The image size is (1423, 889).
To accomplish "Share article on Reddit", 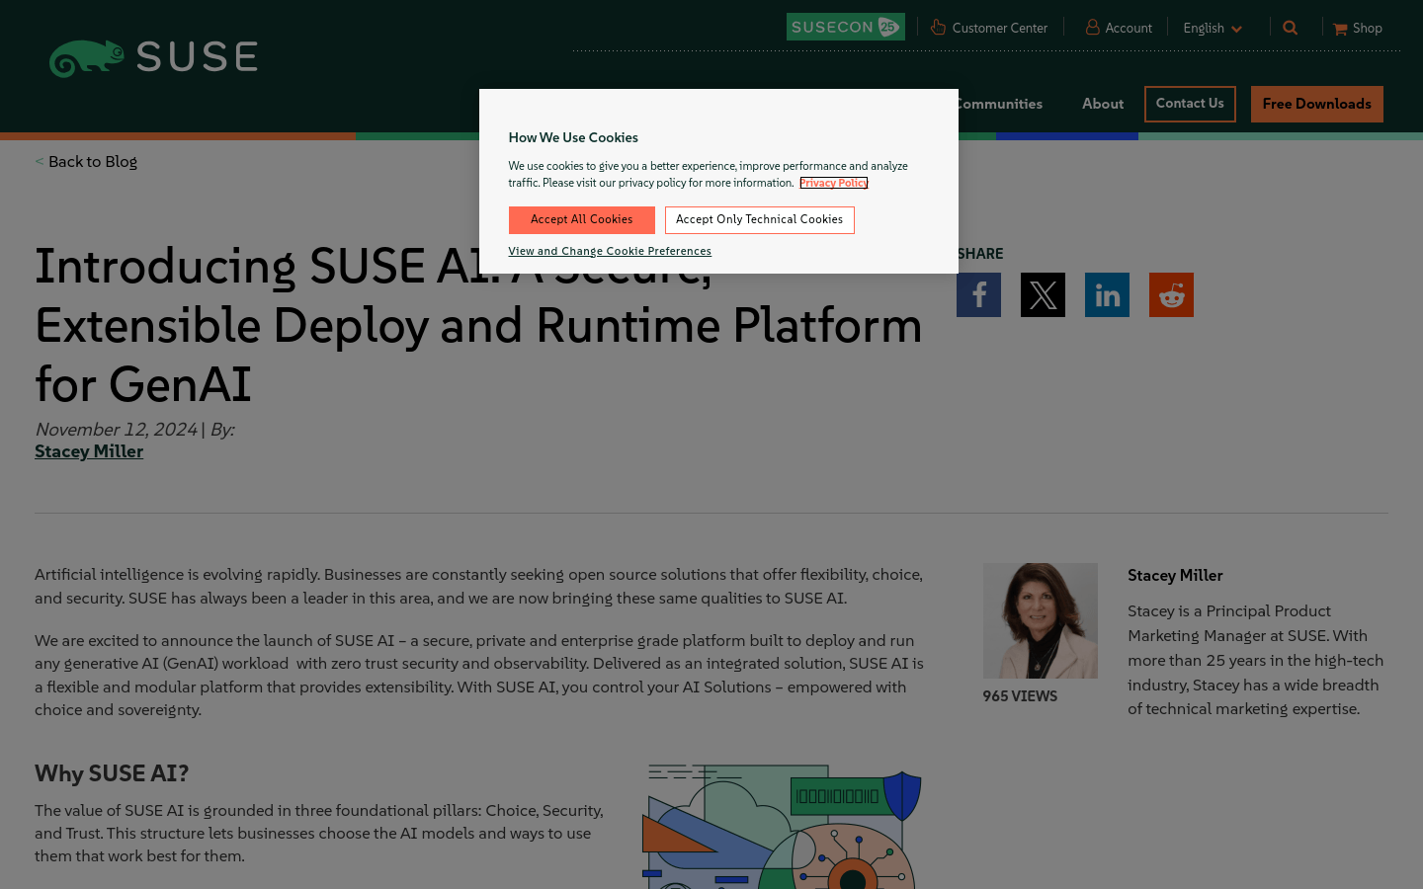I will [1171, 294].
